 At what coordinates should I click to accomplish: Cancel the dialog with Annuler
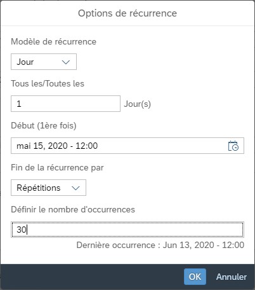coord(232,277)
